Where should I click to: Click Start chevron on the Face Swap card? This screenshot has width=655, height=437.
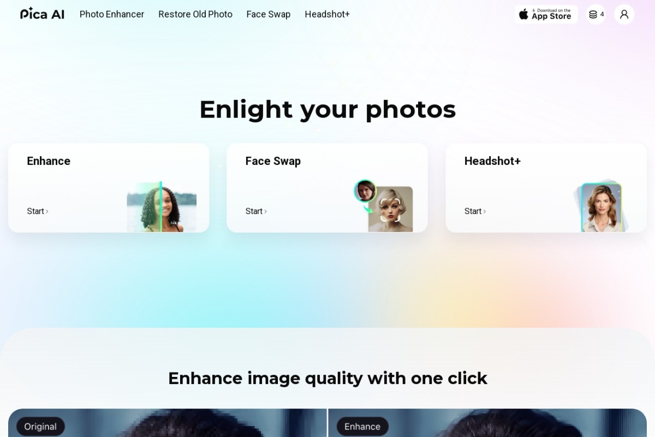[265, 211]
